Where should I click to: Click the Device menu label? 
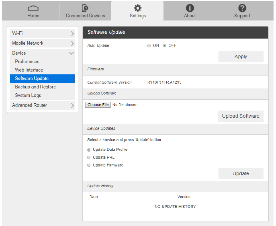coord(19,53)
